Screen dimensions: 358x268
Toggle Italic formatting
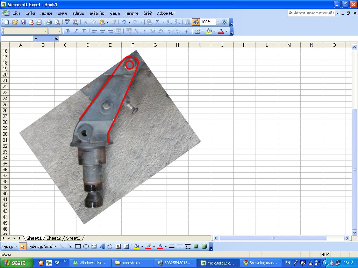coord(76,31)
